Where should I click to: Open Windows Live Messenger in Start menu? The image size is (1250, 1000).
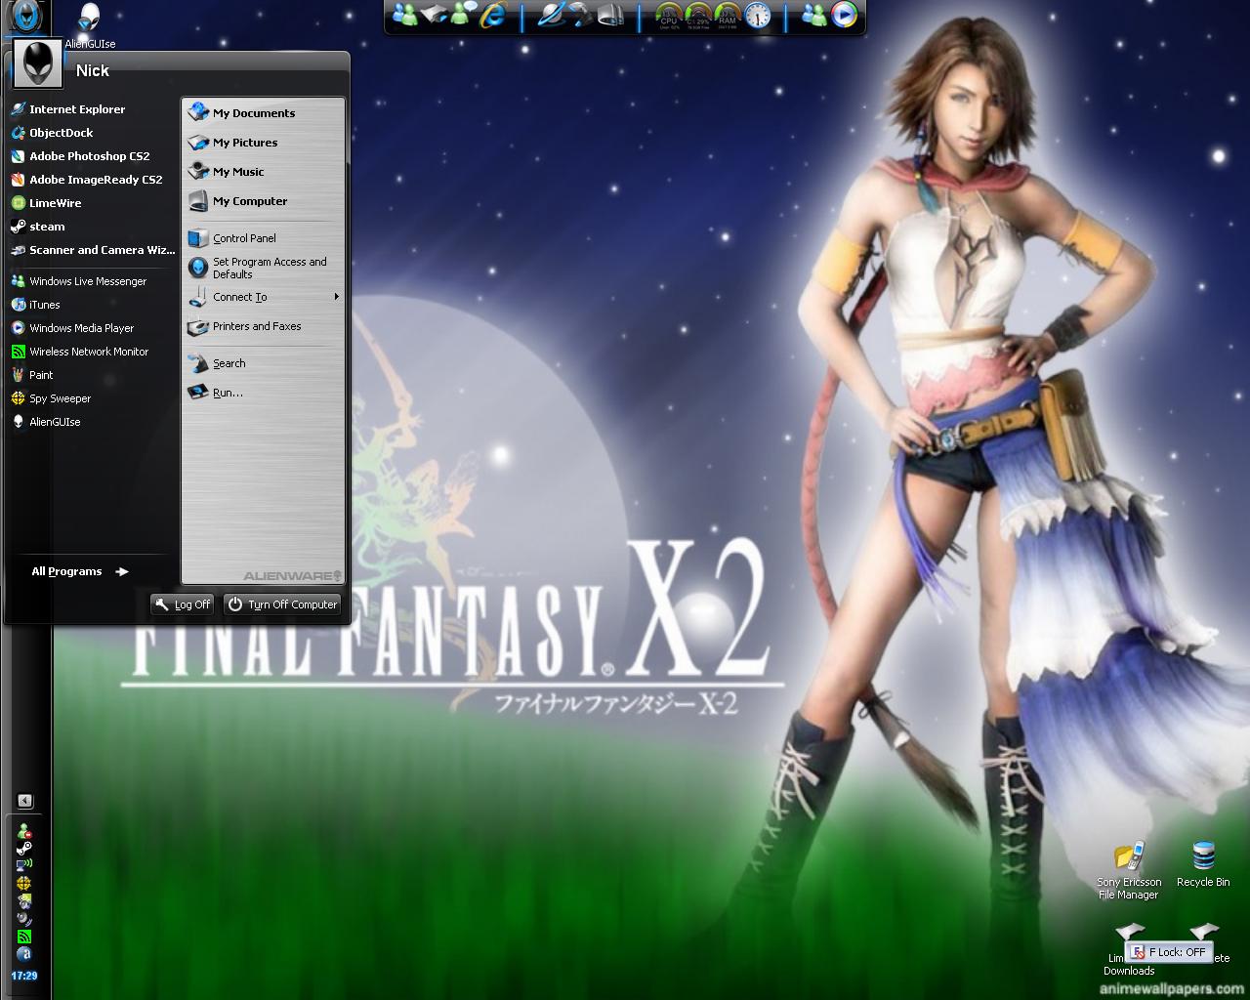click(x=92, y=281)
